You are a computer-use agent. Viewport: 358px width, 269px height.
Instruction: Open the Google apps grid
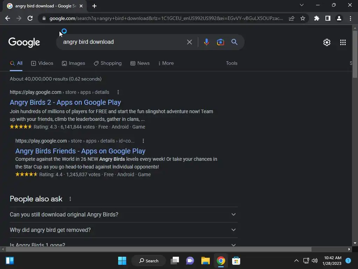pyautogui.click(x=343, y=42)
